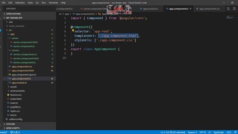This screenshot has width=238, height=134.
Task: Click the 3.8.3 TypeScript version status
Action: [x=229, y=133]
